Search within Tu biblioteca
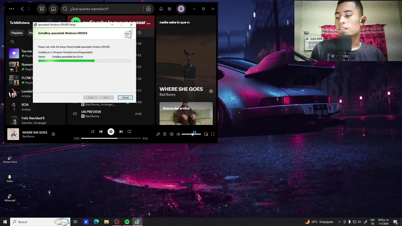This screenshot has width=402, height=226. pyautogui.click(x=12, y=42)
